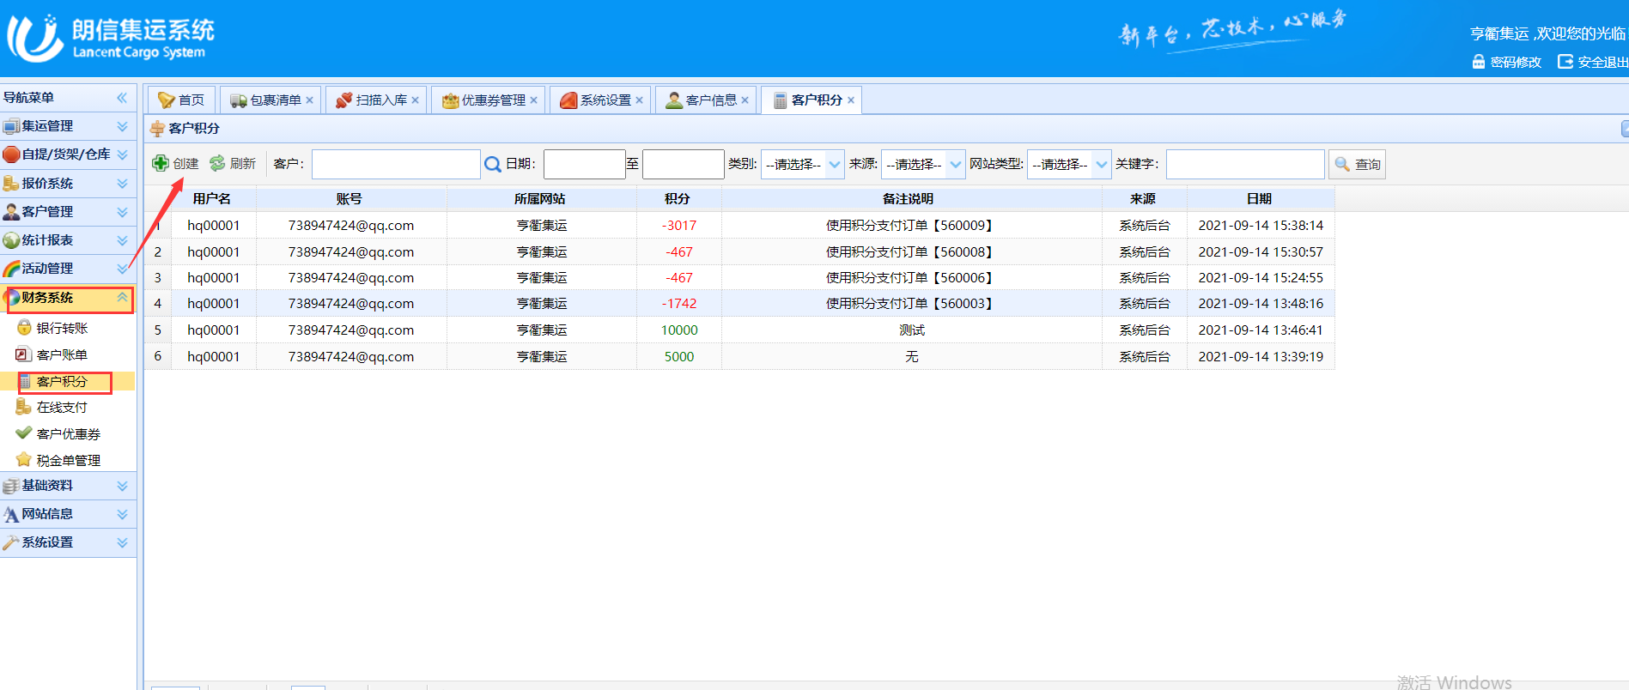Close the 系统设置 tab
1629x690 pixels.
639,100
